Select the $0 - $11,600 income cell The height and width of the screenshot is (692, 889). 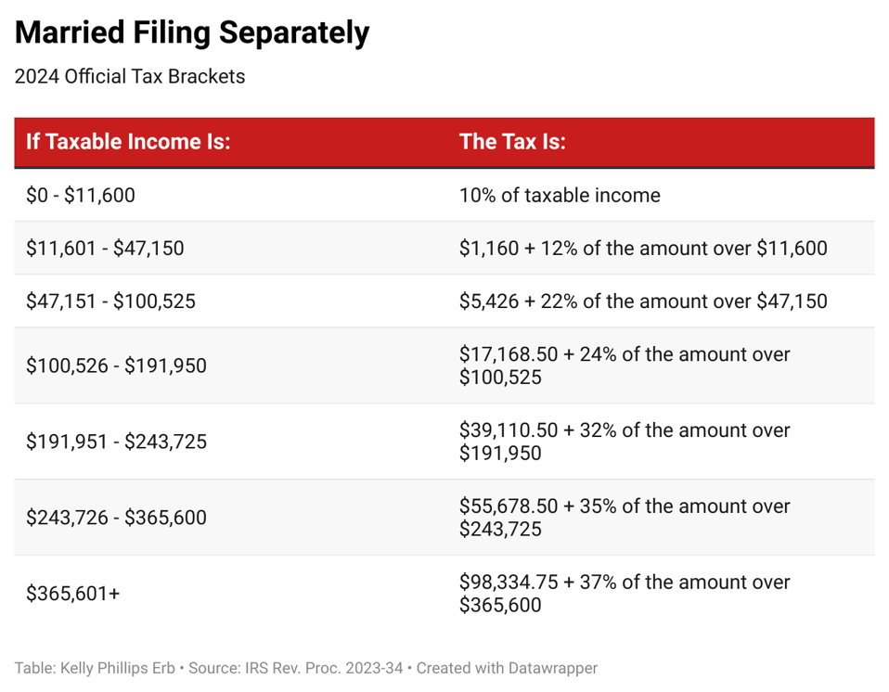click(x=81, y=196)
